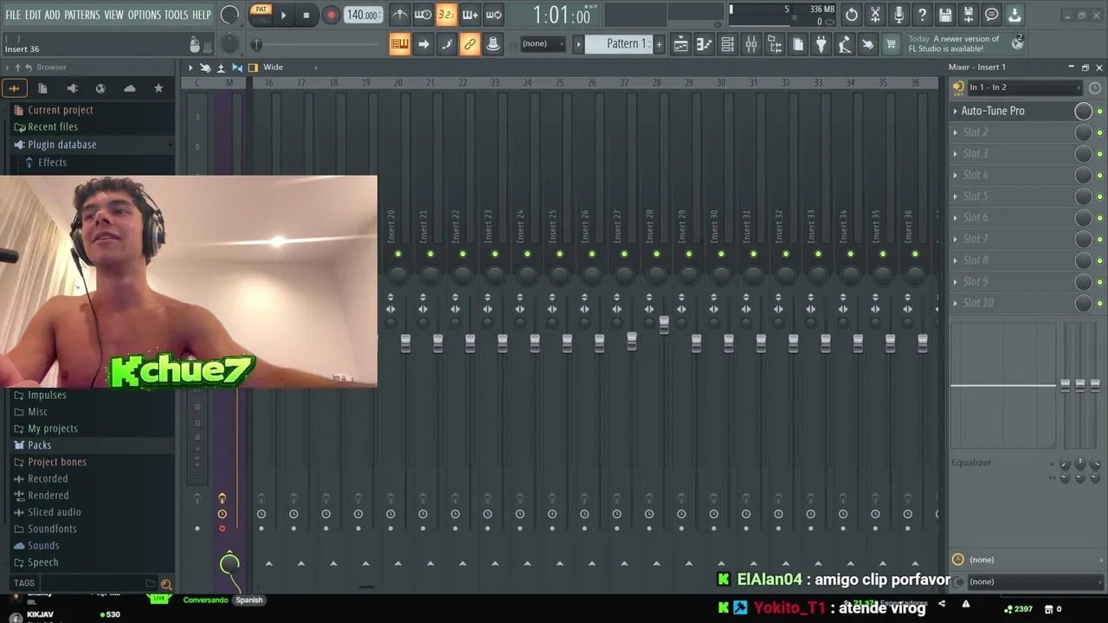Toggle the highlighted countdown before recording button
The width and height of the screenshot is (1108, 623).
[447, 15]
